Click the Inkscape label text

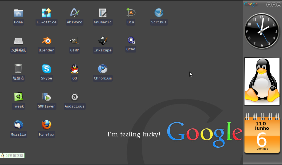tap(103, 50)
